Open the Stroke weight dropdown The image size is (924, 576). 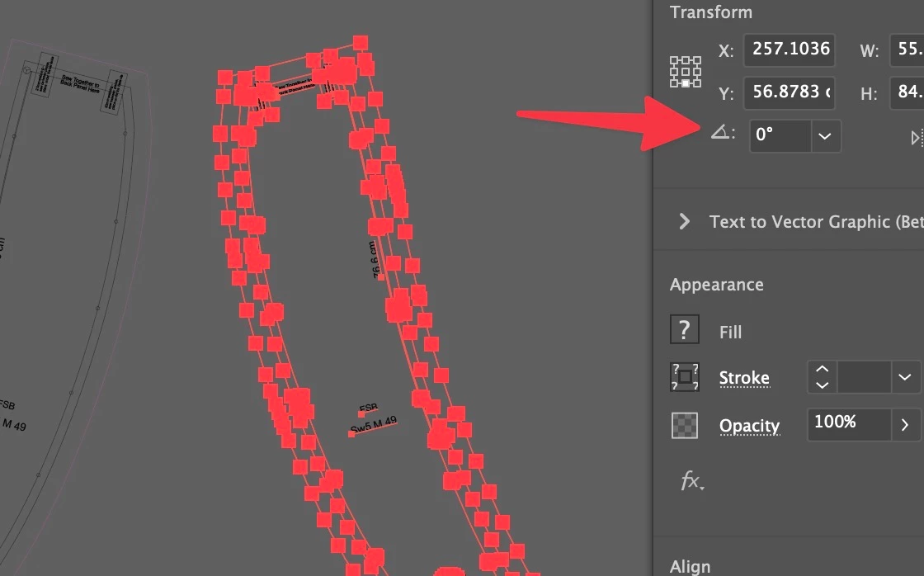point(905,377)
